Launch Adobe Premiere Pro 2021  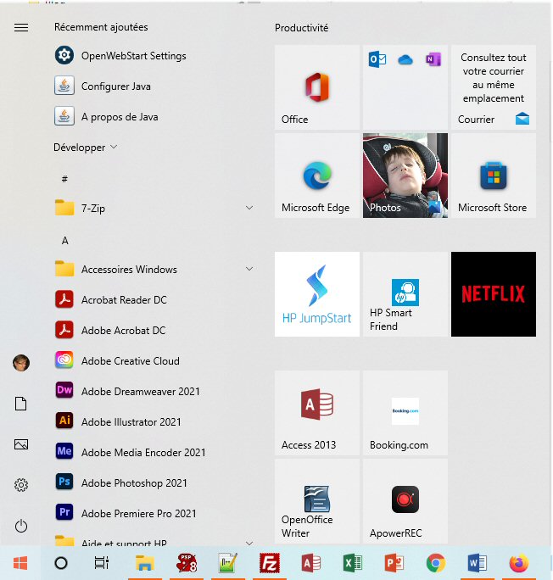point(138,514)
